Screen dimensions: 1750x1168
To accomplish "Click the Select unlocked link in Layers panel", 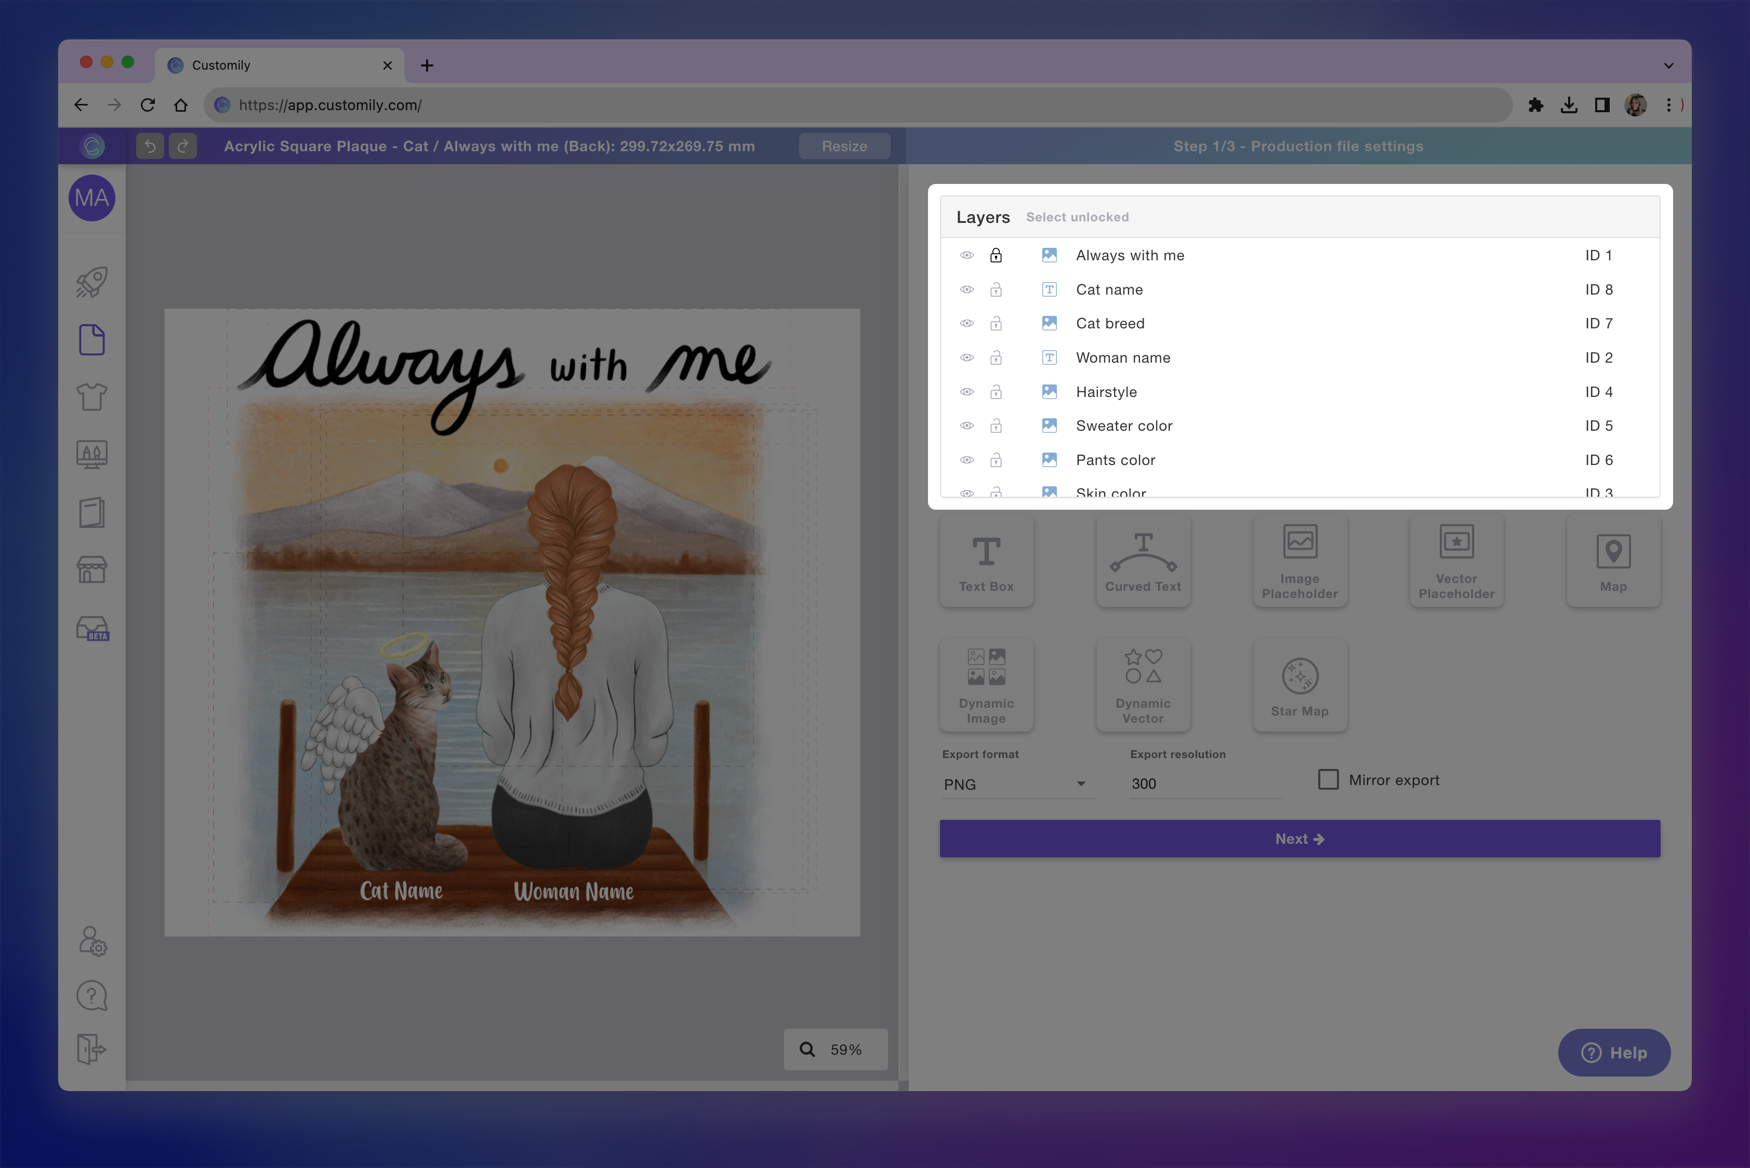I will pos(1077,217).
